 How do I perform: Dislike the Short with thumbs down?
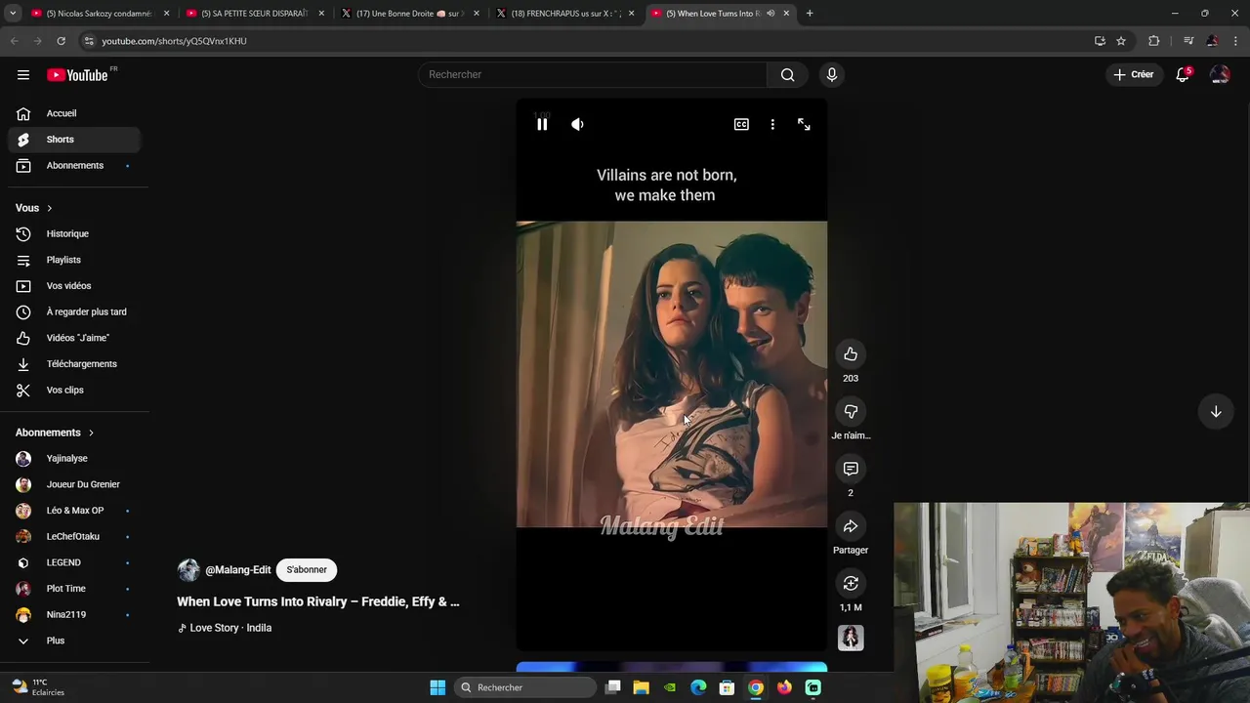(851, 412)
